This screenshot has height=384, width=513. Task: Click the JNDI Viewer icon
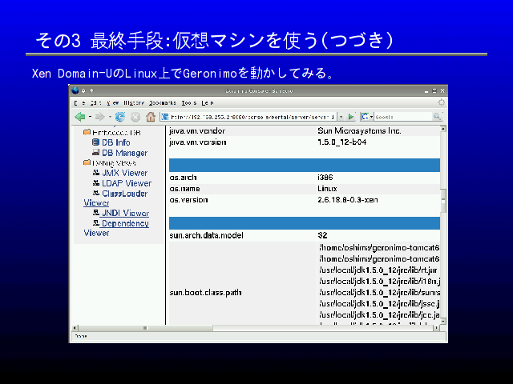(96, 213)
